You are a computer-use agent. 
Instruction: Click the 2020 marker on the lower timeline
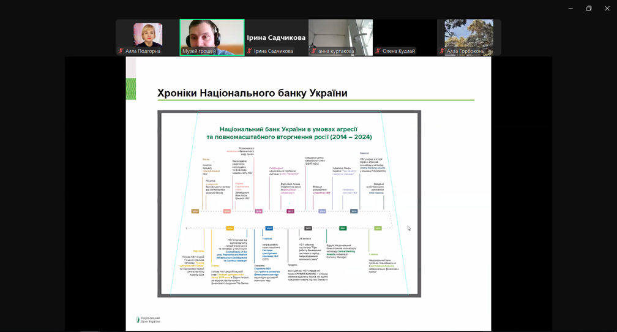[x=269, y=228]
